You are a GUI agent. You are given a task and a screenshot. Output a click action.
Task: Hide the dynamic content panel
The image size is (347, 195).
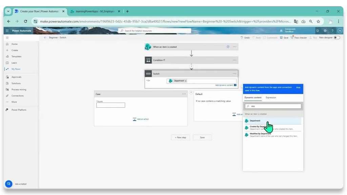[x=298, y=87]
